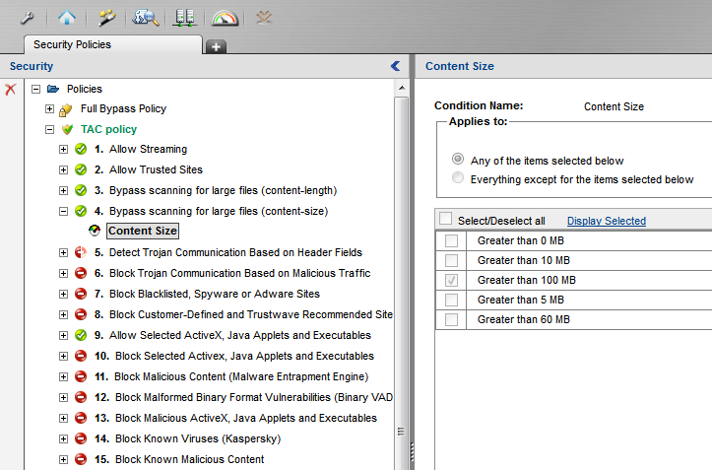Toggle the Select/Deselect all checkbox
712x470 pixels.
[x=446, y=220]
